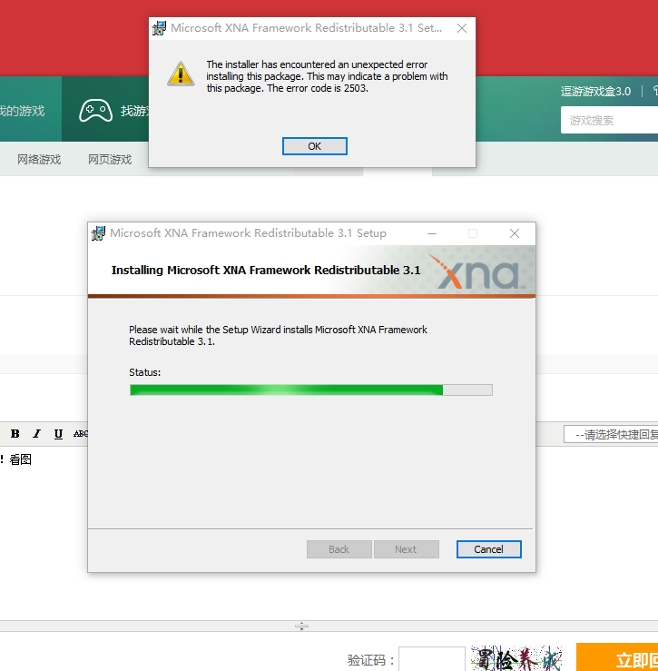
Task: Open the 逗游游戏盒3.0 link
Action: pos(595,91)
